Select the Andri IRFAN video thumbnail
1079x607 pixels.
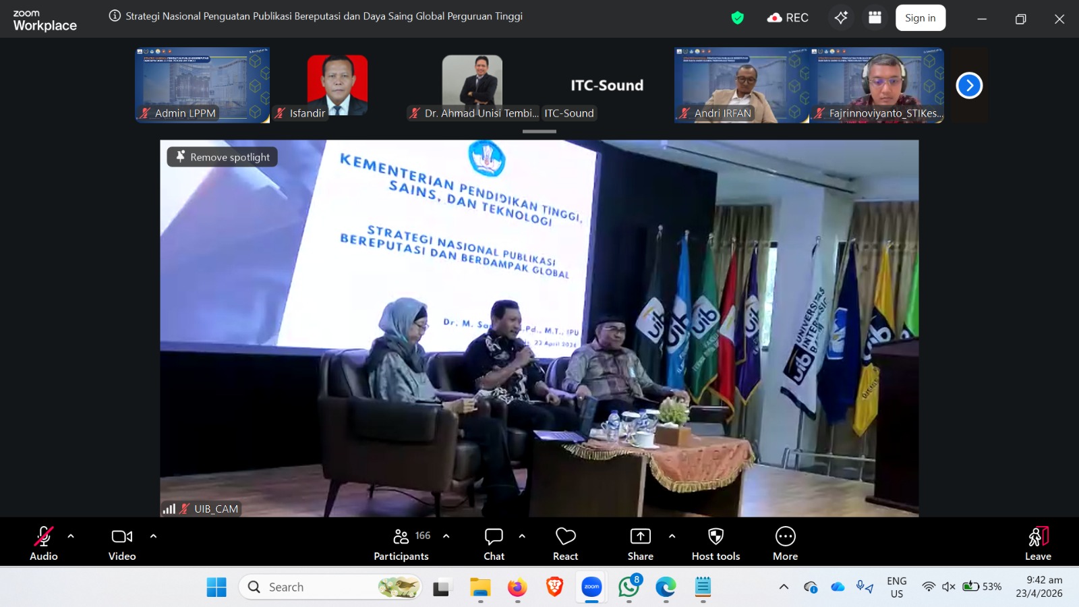click(x=741, y=85)
